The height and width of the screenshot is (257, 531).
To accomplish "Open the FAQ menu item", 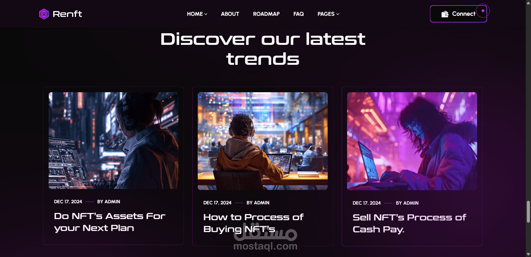I will [298, 14].
